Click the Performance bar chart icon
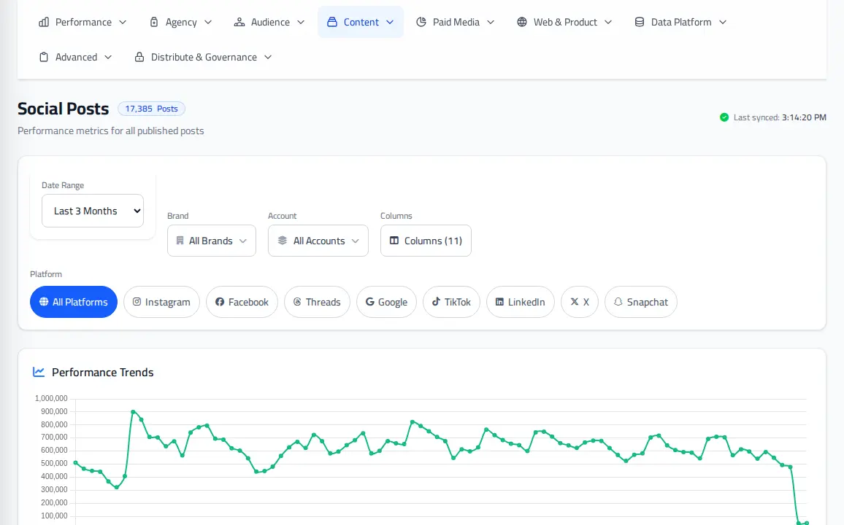844x525 pixels. 44,22
